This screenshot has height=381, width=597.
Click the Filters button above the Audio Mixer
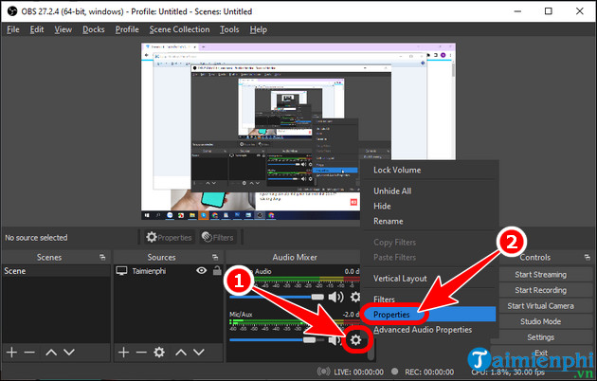pos(217,237)
